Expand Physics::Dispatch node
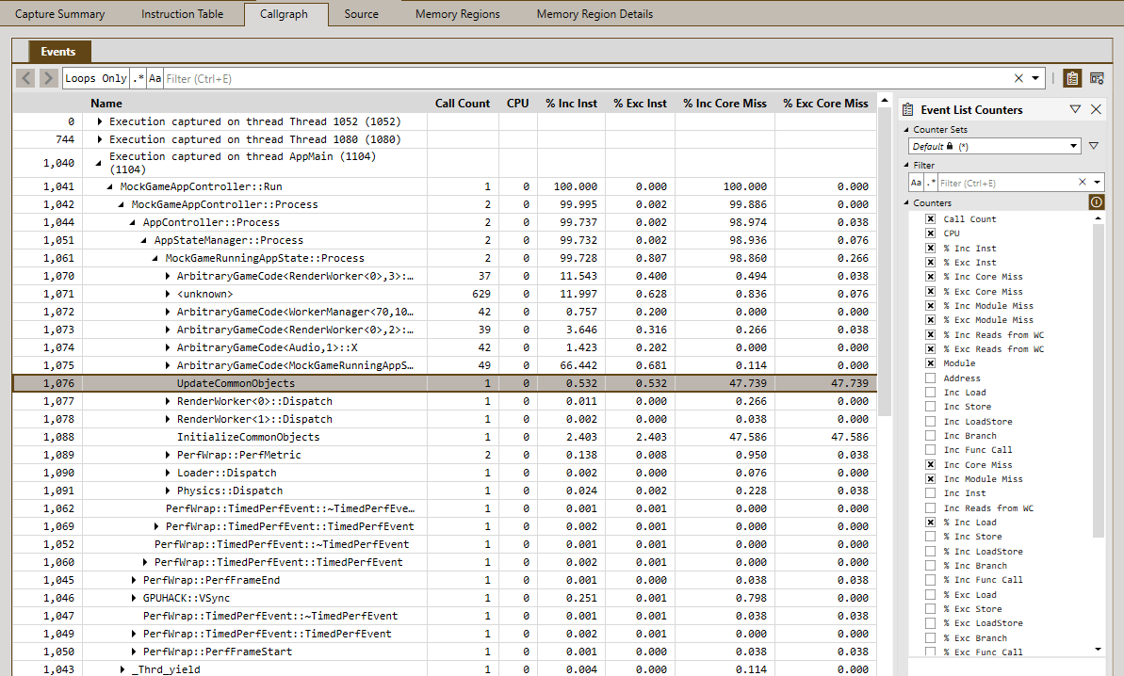This screenshot has width=1124, height=676. point(167,491)
